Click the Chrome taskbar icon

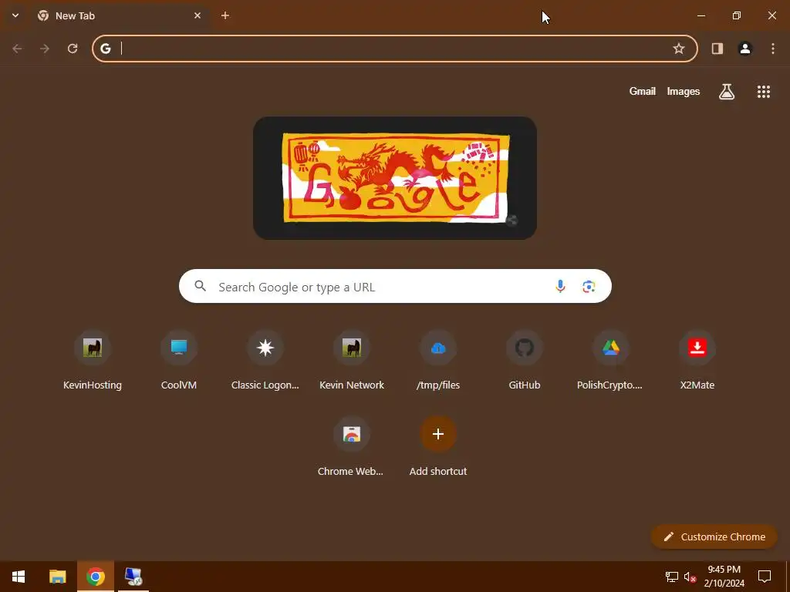[x=95, y=577]
